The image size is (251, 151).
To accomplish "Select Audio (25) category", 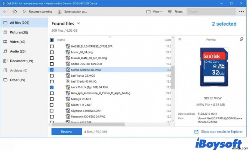I will coord(24,51).
